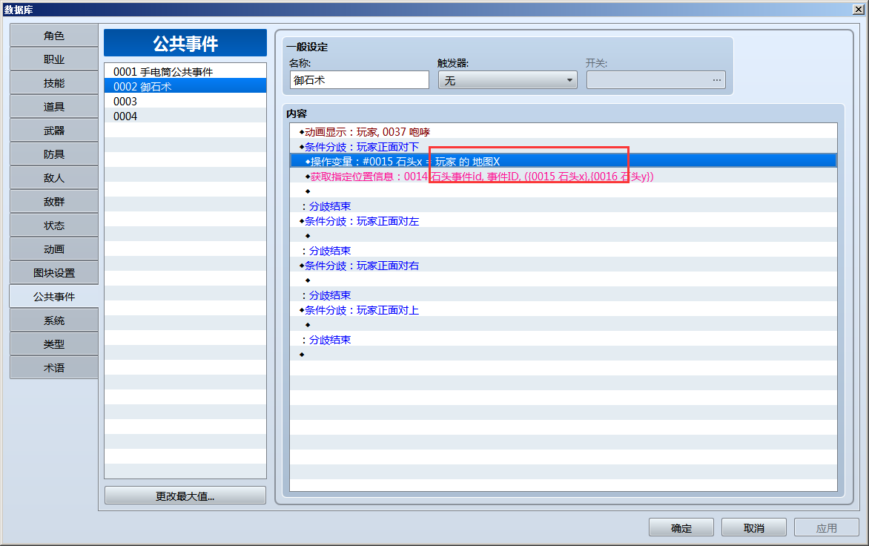The image size is (869, 546).
Task: Select the 条件分歧 玩家正面对右 line
Action: tap(563, 266)
